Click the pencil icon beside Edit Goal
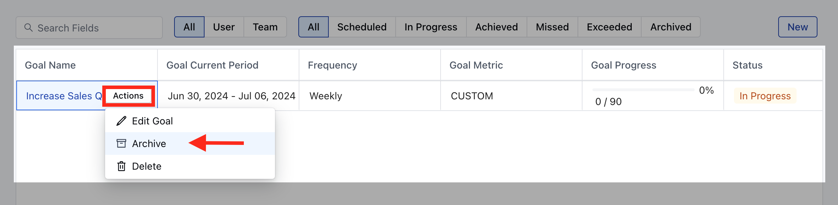 tap(121, 121)
